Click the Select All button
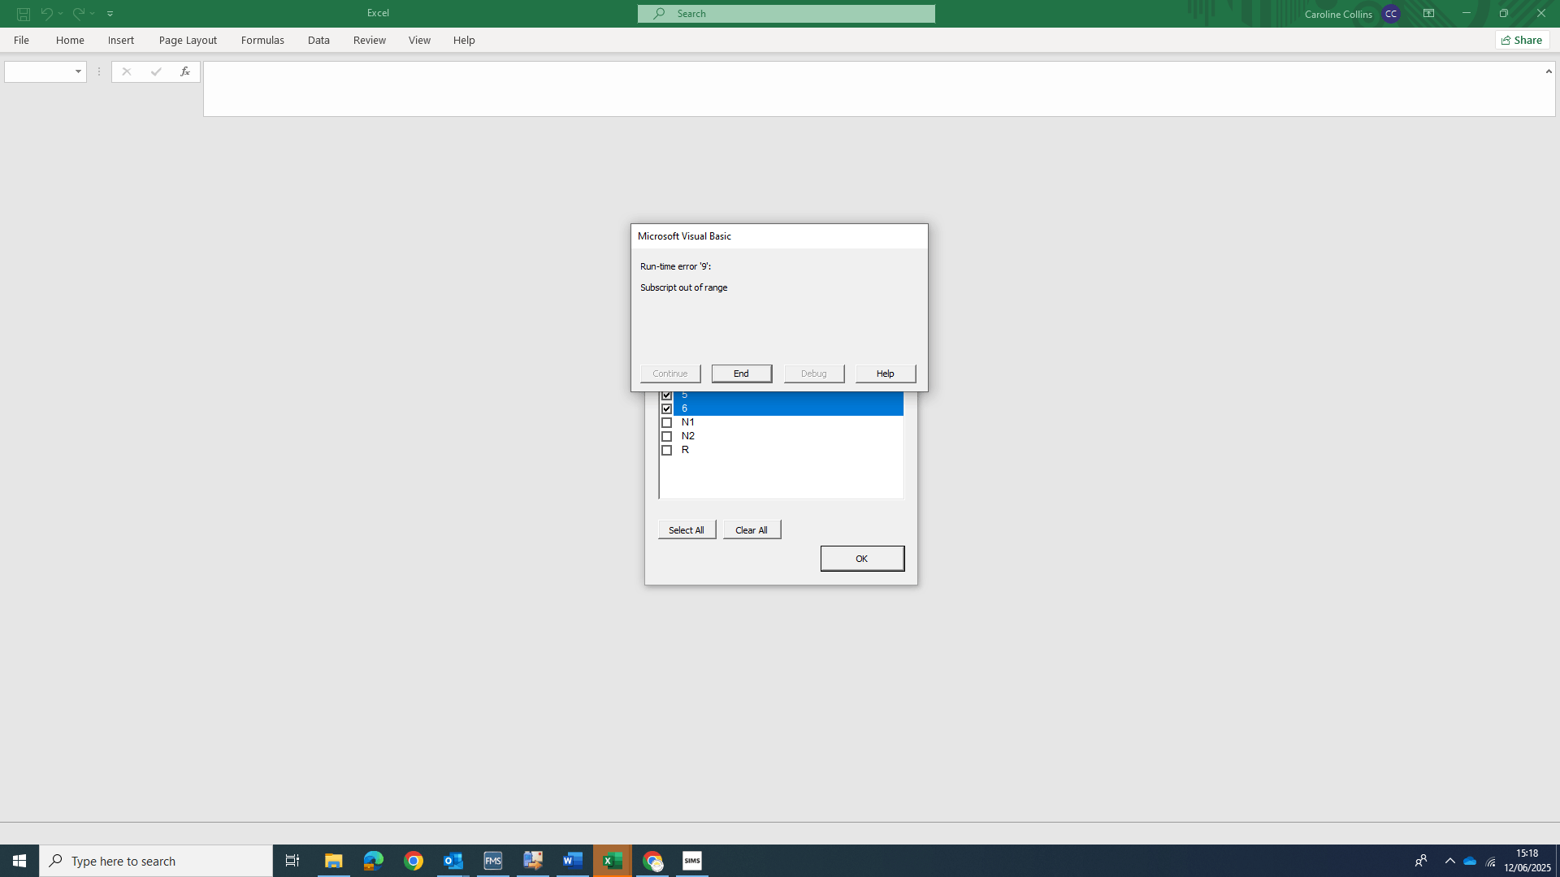 click(x=687, y=529)
